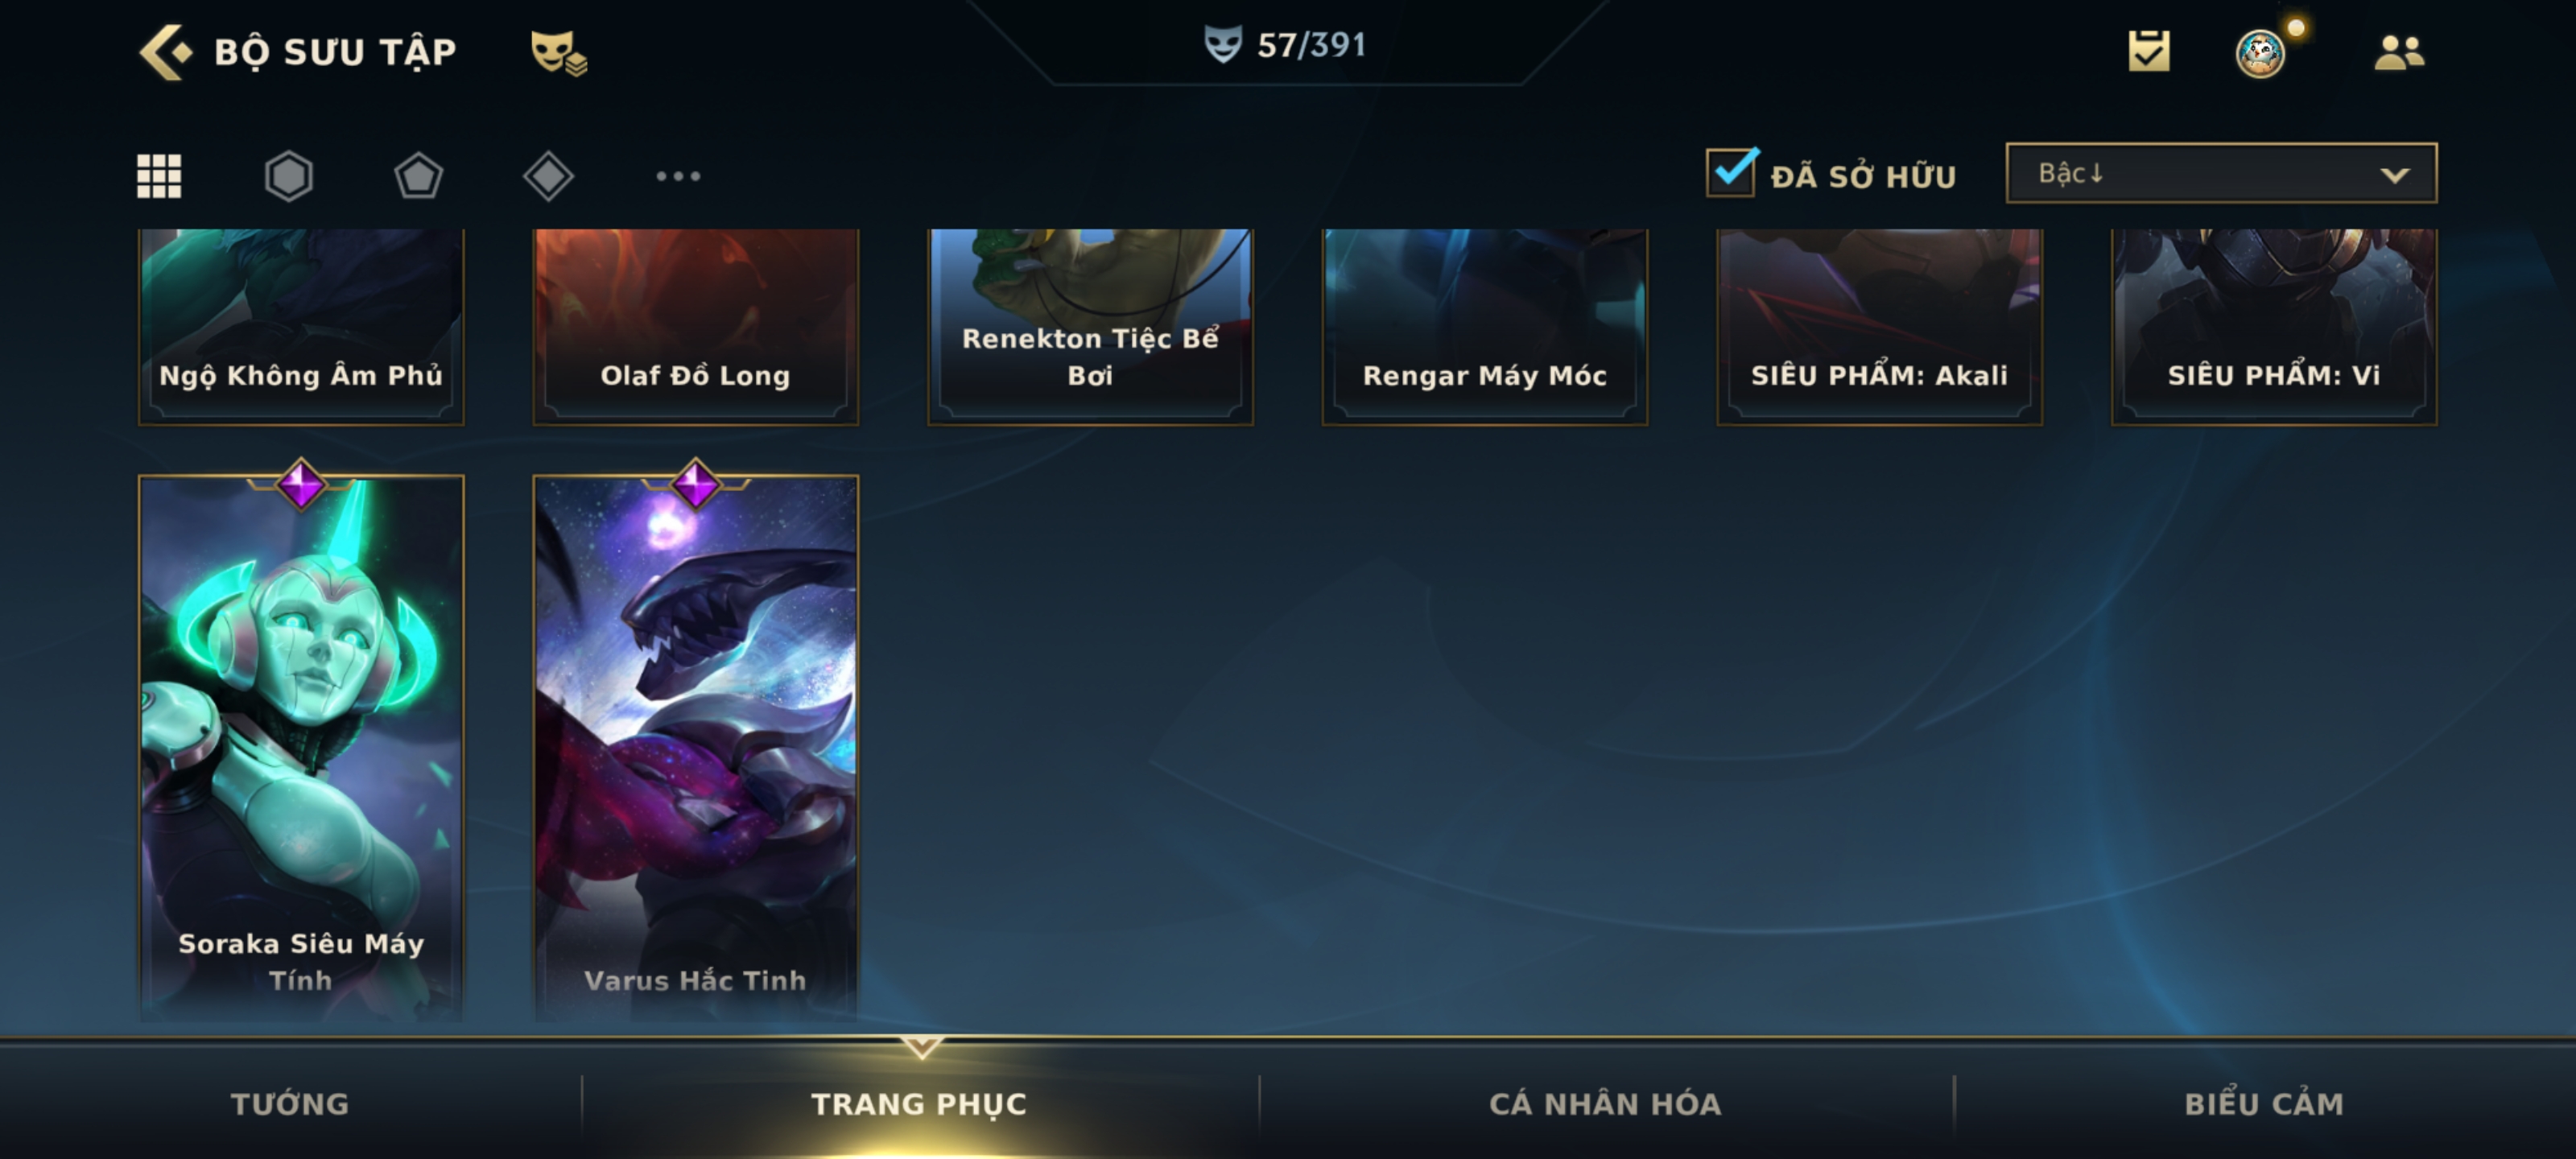This screenshot has width=2576, height=1159.
Task: Switch to the Biểu Cảm tab
Action: click(2264, 1103)
